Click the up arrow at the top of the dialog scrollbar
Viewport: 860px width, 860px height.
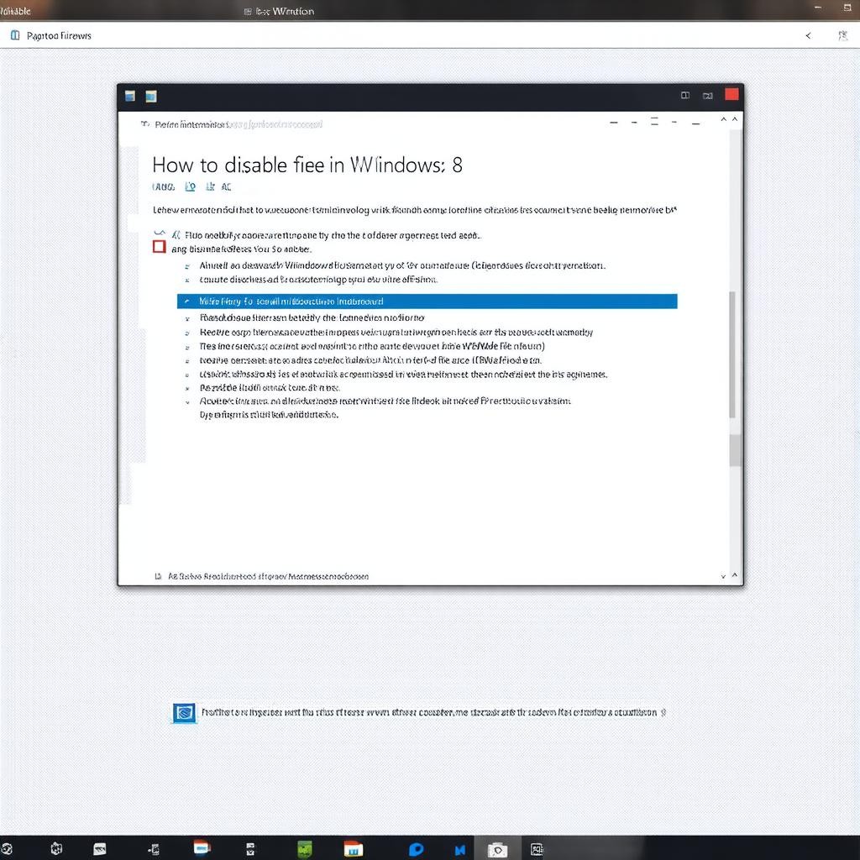pos(736,121)
